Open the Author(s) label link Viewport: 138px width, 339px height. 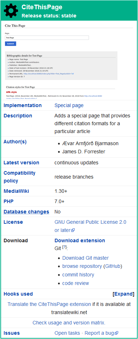click(x=15, y=142)
